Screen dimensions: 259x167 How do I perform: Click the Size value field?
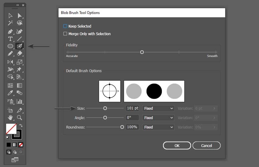click(132, 108)
